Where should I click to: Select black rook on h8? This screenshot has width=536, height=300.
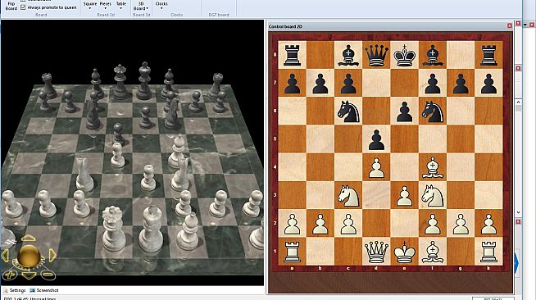click(488, 55)
